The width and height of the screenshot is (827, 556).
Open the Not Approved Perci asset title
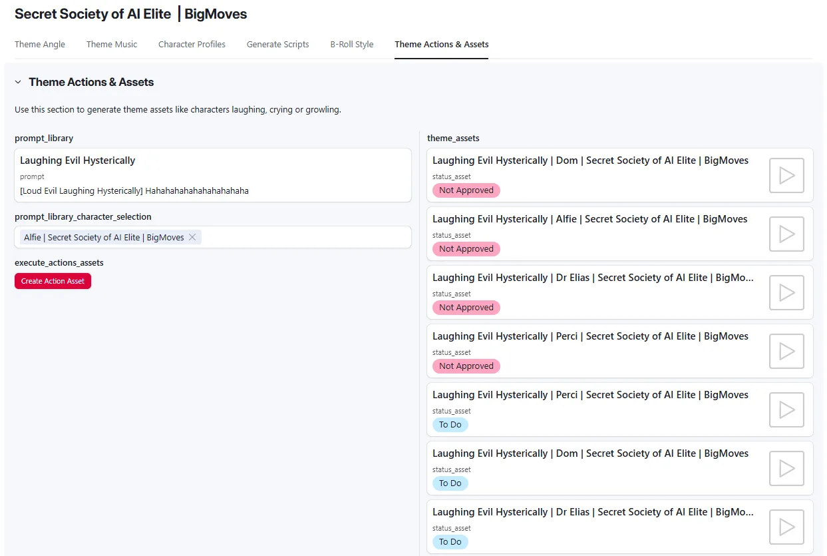point(590,336)
